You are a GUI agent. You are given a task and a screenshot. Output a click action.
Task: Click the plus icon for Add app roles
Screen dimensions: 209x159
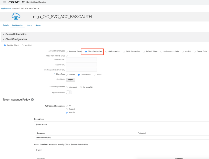pos(37,150)
